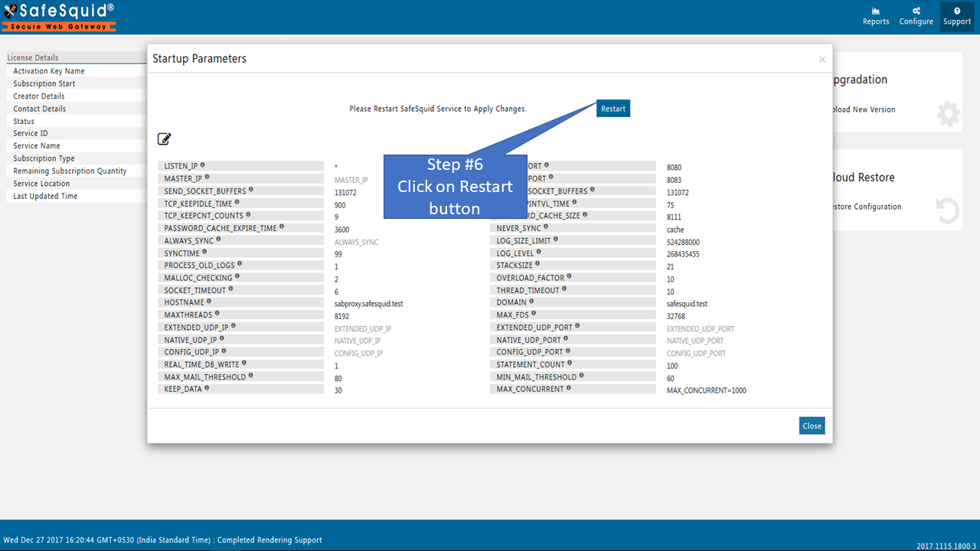Click info icon beside DOMAIN
The width and height of the screenshot is (980, 551).
click(x=531, y=302)
